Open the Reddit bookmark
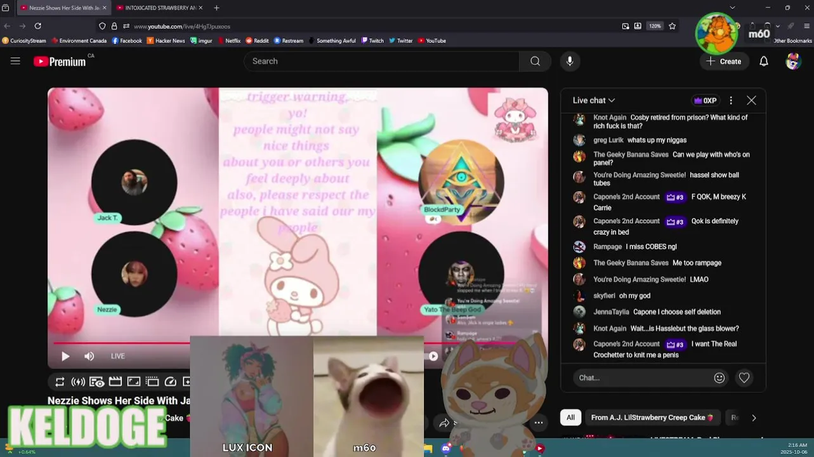 click(x=257, y=41)
